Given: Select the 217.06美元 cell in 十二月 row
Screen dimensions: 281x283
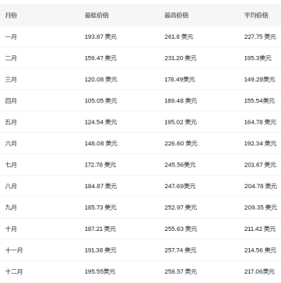Looking at the screenshot, I should 259,271.
